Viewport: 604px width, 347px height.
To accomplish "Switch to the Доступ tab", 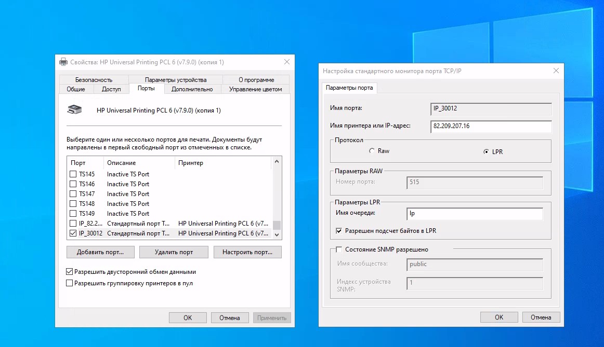I will [111, 89].
